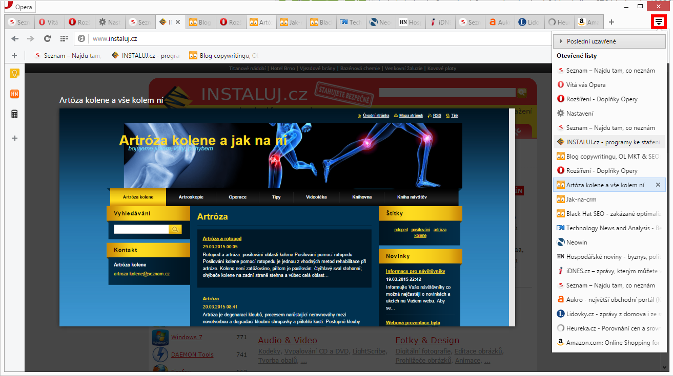This screenshot has height=376, width=673.
Task: Select Nastavení in the open tabs list
Action: tap(609, 113)
